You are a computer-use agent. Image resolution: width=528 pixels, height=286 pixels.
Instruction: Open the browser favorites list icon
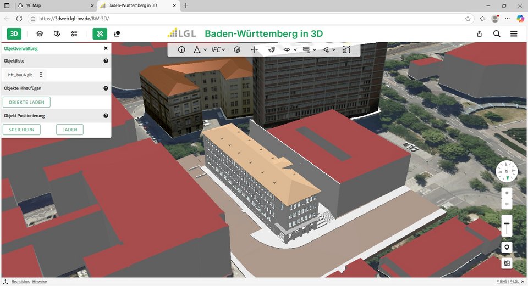coord(482,19)
